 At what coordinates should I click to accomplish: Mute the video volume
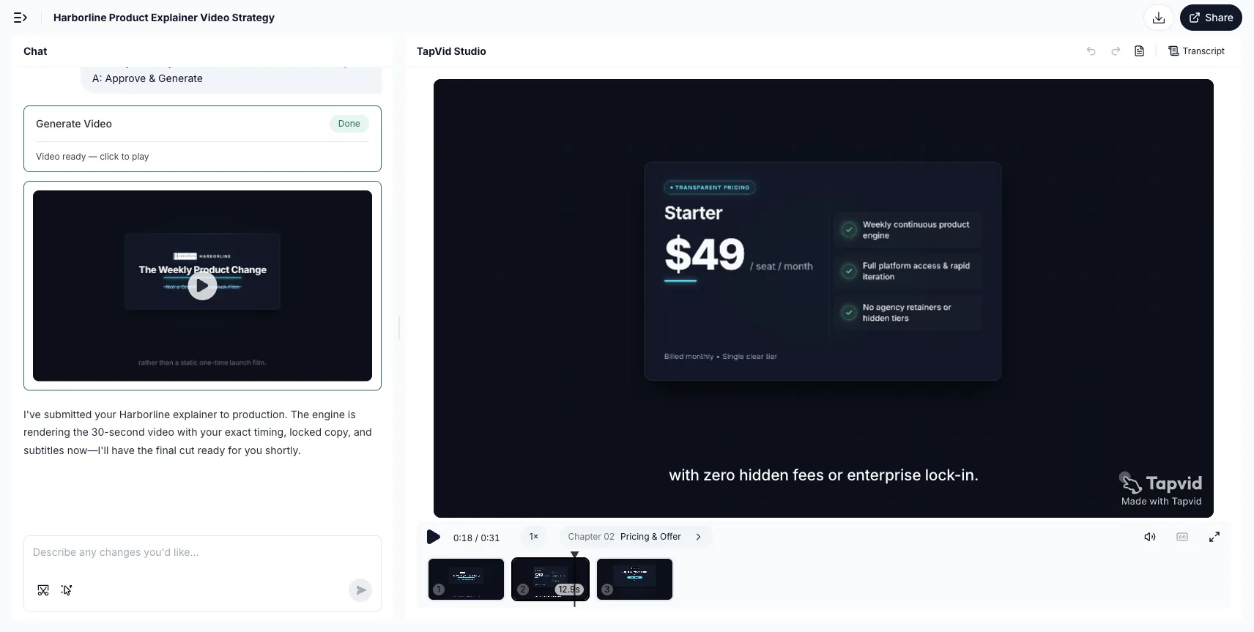click(1150, 537)
